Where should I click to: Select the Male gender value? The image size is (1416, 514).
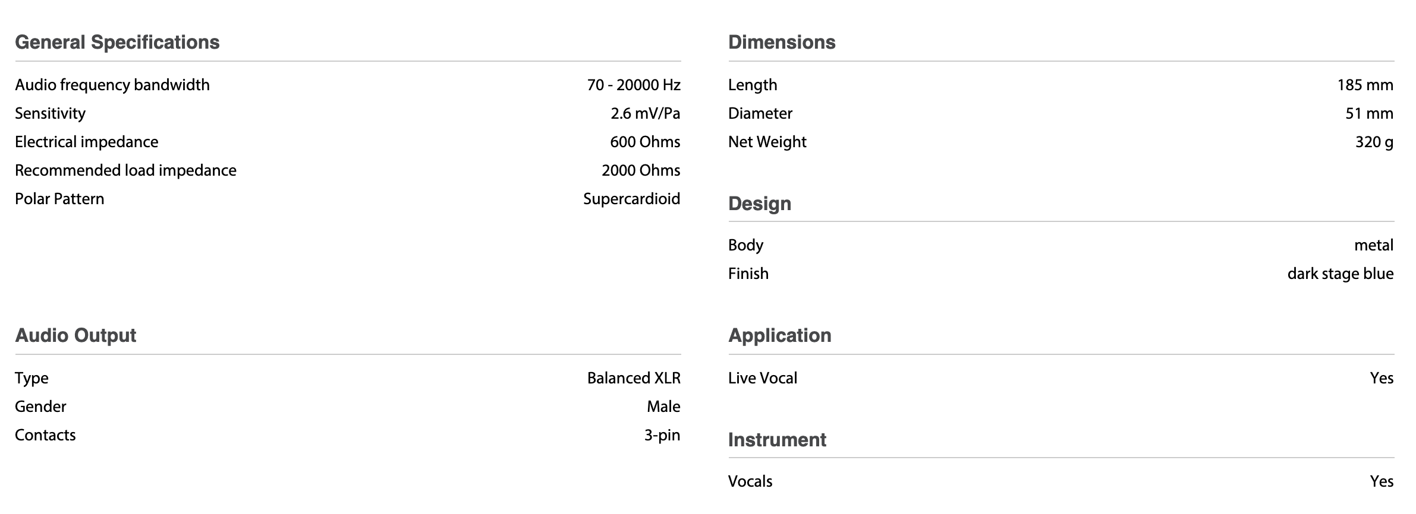pyautogui.click(x=663, y=407)
